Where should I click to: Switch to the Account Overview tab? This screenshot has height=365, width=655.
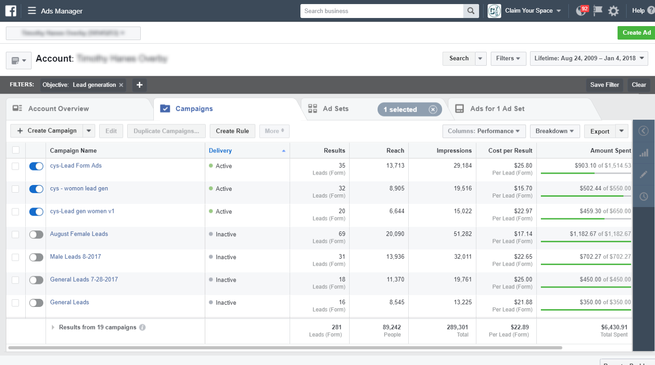click(x=58, y=109)
